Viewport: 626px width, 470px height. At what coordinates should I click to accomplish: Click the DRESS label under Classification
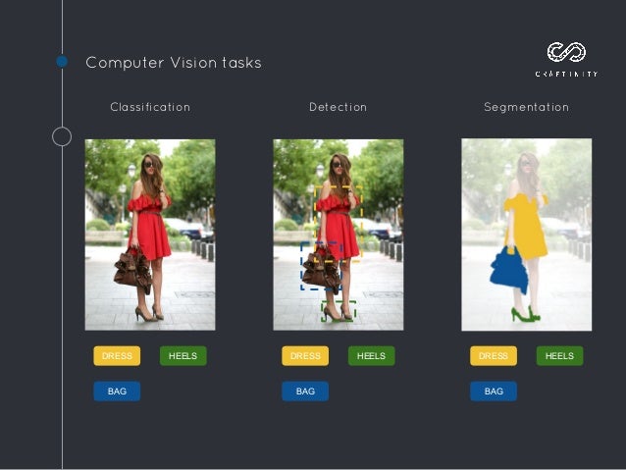click(x=117, y=356)
